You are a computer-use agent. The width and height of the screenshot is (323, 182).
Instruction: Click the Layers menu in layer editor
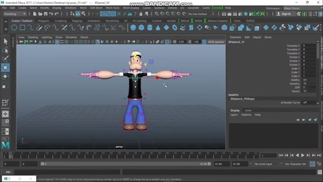point(234,115)
